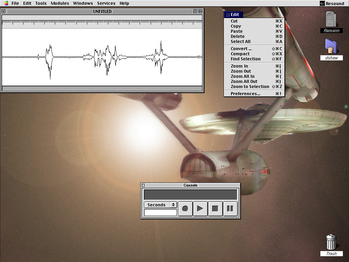The height and width of the screenshot is (262, 349).
Task: Collapse UNTITLED window with windowshade box
Action: [x=200, y=11]
